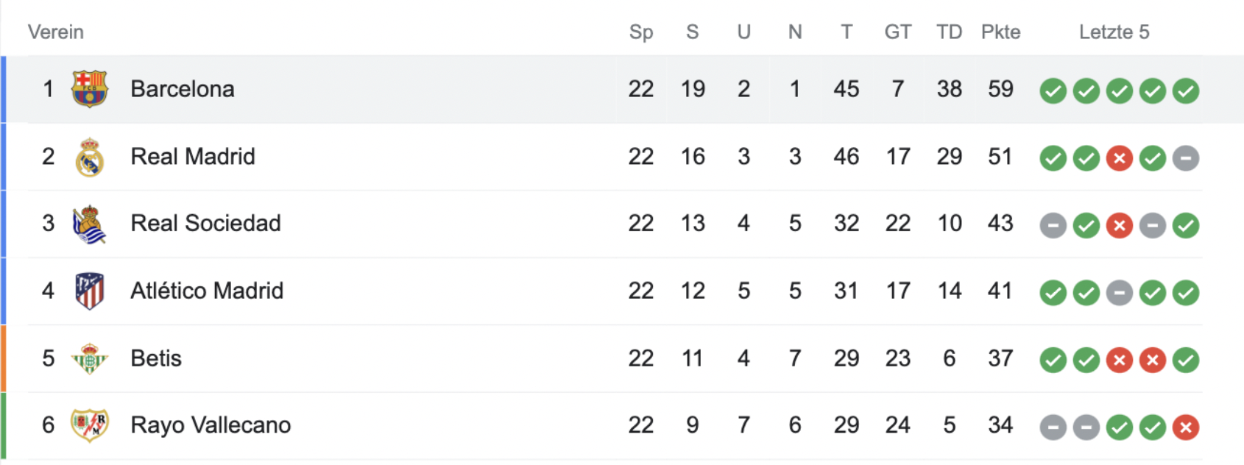Click the Verein column header
Viewport: 1244px width, 465px height.
pyautogui.click(x=56, y=32)
